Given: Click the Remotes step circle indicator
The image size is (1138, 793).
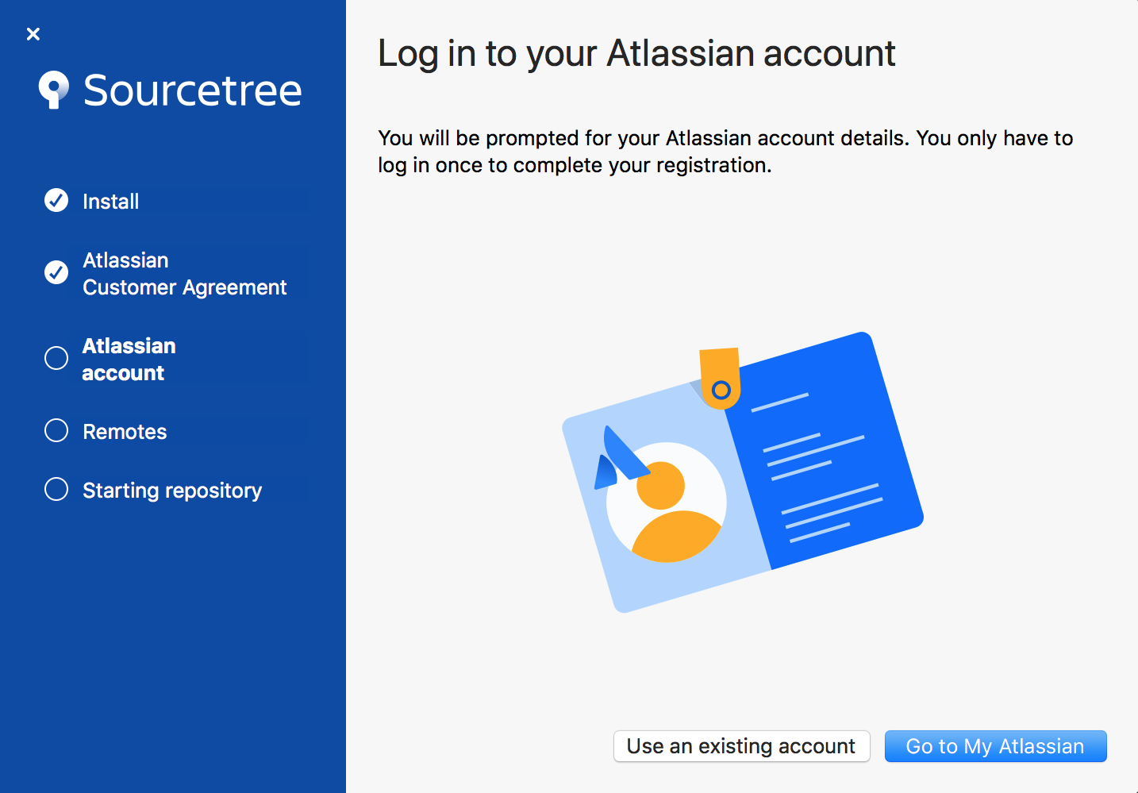Looking at the screenshot, I should pos(56,431).
